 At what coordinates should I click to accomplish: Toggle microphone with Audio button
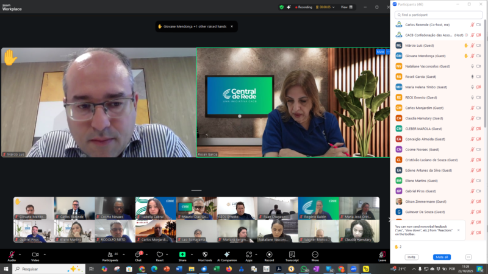click(12, 256)
